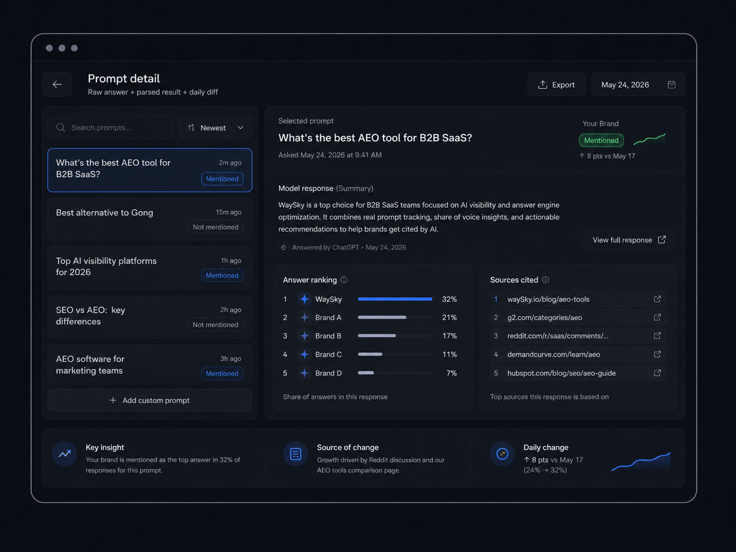The image size is (736, 552).
Task: Click the Source of change document icon
Action: (296, 453)
